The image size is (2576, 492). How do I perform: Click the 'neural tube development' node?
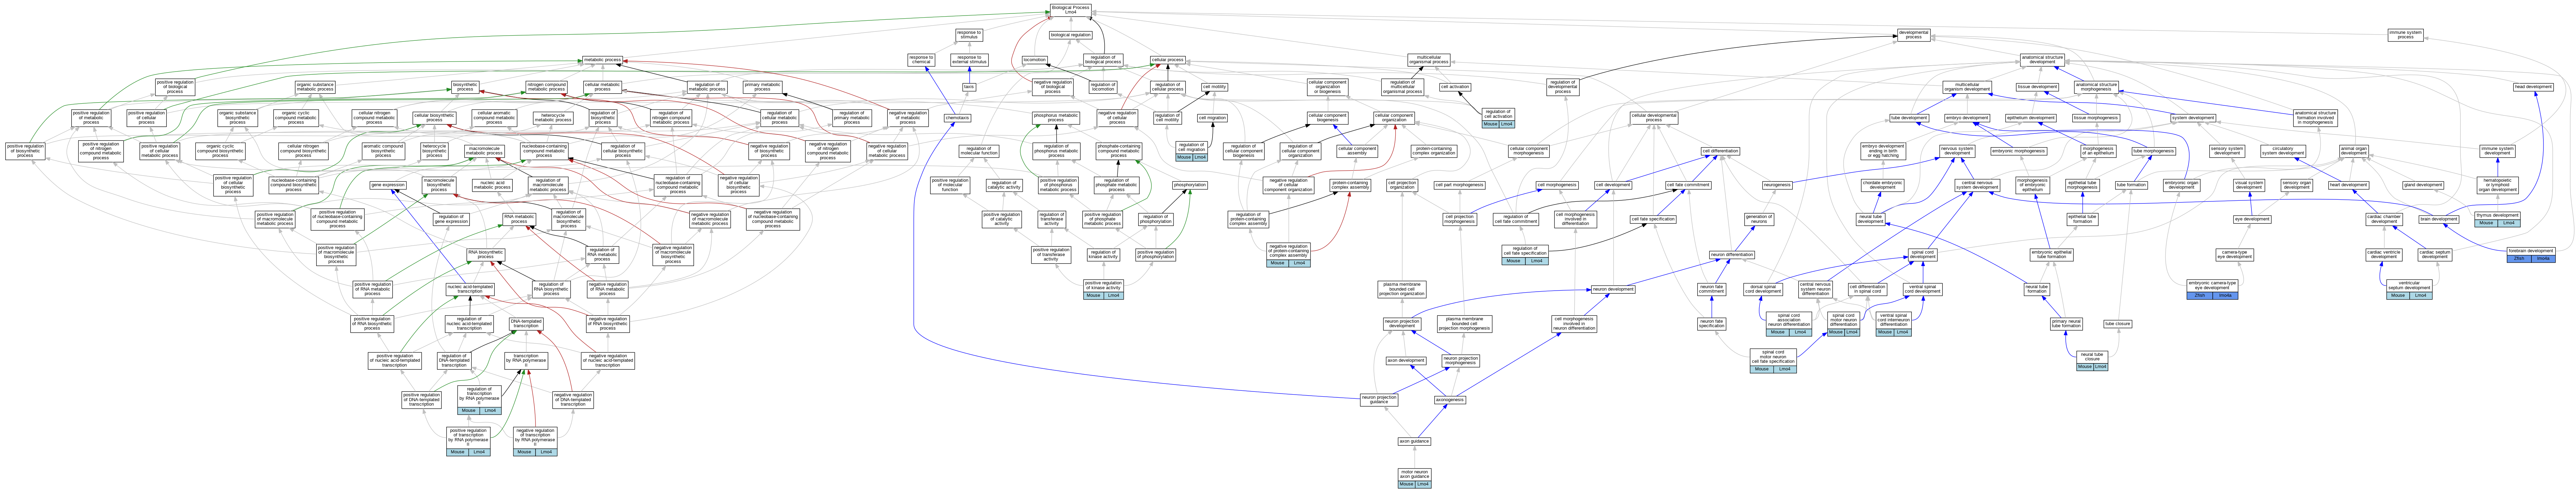[1871, 219]
